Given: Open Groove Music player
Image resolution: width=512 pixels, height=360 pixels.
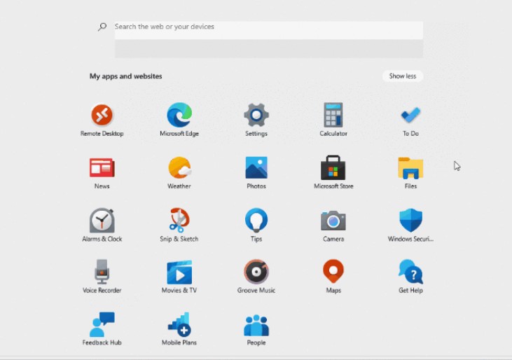Looking at the screenshot, I should coord(256,272).
